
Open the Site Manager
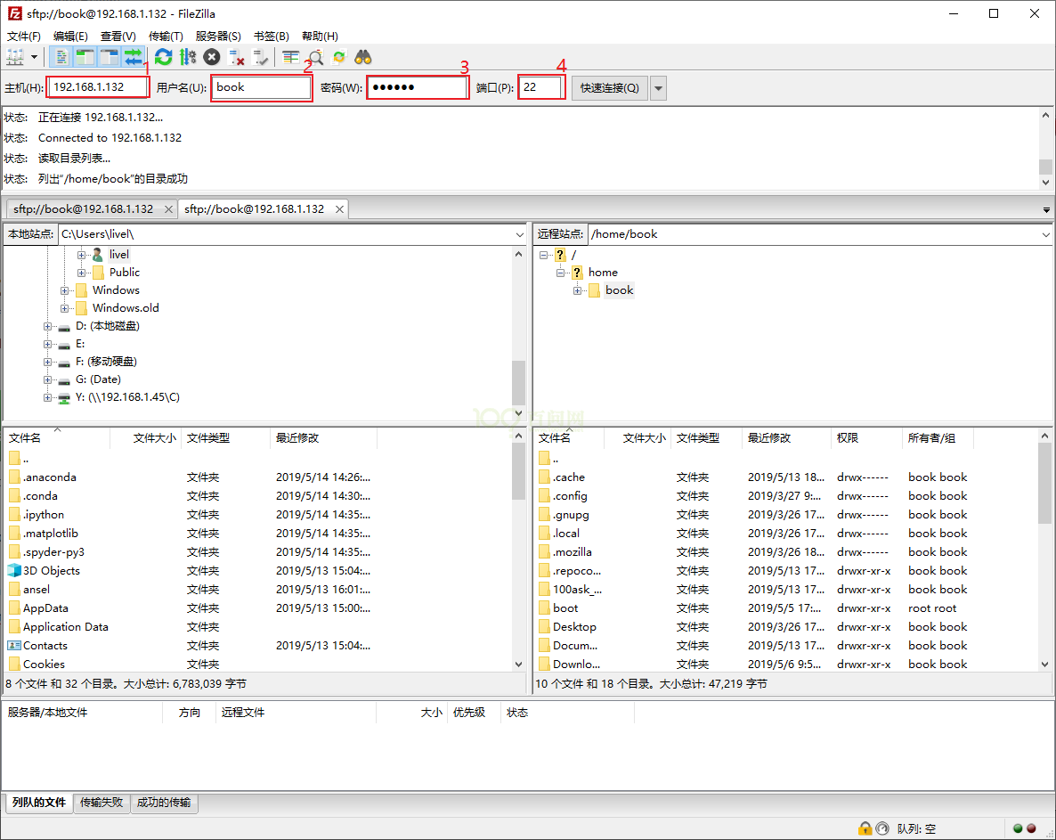[x=15, y=57]
